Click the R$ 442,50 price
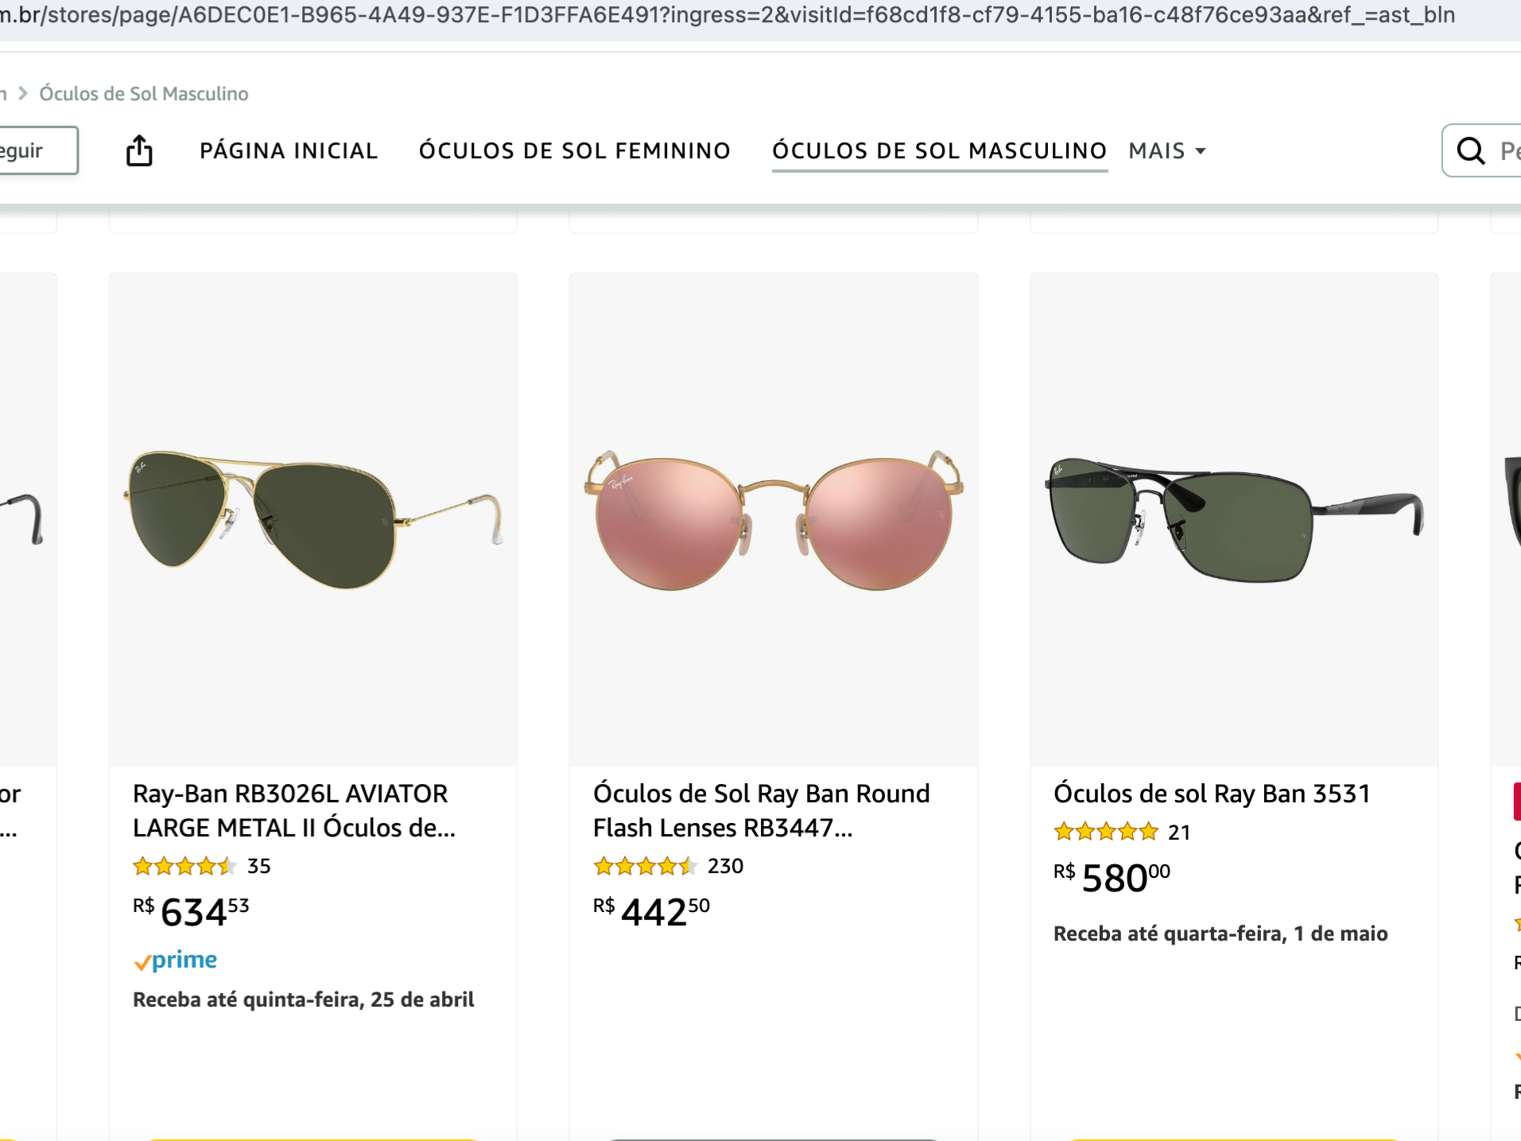This screenshot has height=1141, width=1521. (651, 912)
